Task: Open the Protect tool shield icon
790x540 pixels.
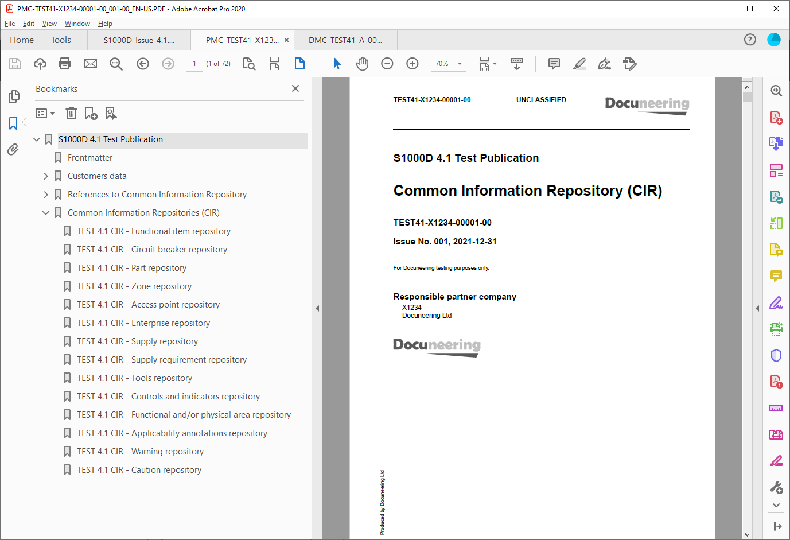Action: [776, 355]
